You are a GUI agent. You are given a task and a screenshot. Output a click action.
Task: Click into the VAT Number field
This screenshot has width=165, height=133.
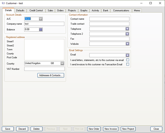(x=44, y=69)
